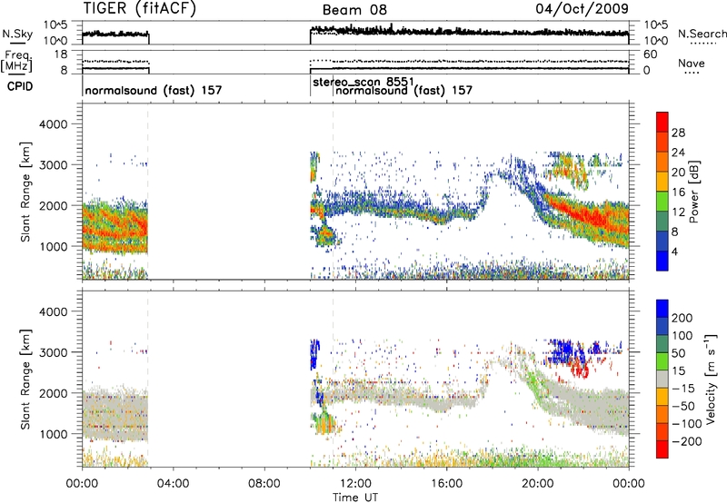The width and height of the screenshot is (727, 503).
Task: Click the 100 value on the velocity colorbar
Action: (x=682, y=336)
